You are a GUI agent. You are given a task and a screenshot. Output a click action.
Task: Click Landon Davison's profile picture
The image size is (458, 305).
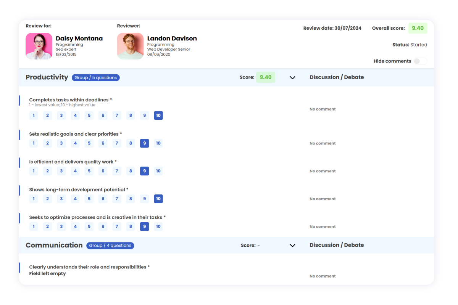click(130, 47)
